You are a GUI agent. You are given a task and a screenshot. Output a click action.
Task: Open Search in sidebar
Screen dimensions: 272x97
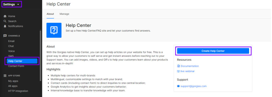click(x=12, y=21)
